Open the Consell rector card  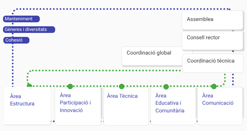click(x=212, y=41)
